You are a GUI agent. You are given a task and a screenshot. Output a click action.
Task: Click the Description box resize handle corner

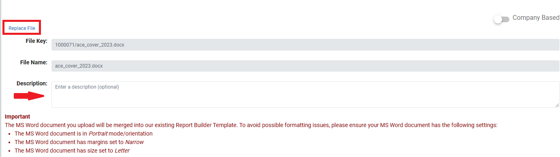point(557,105)
